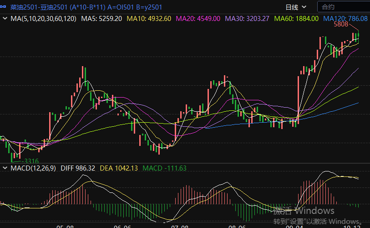Click the green MACD -111.63 label
The image size is (370, 228).
(x=164, y=168)
